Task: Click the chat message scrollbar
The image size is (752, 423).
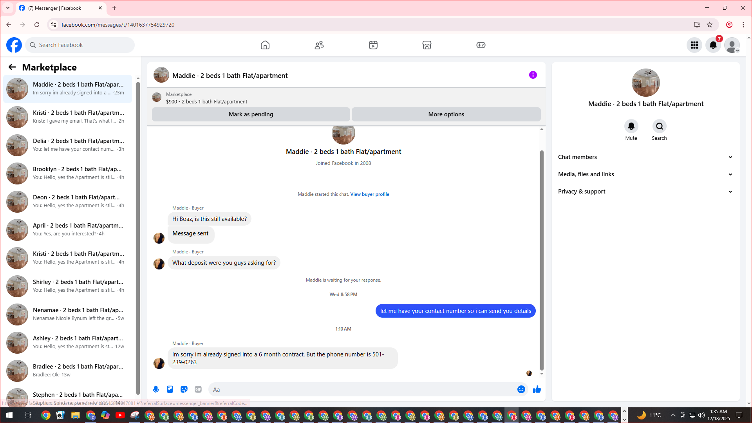Action: 542,258
